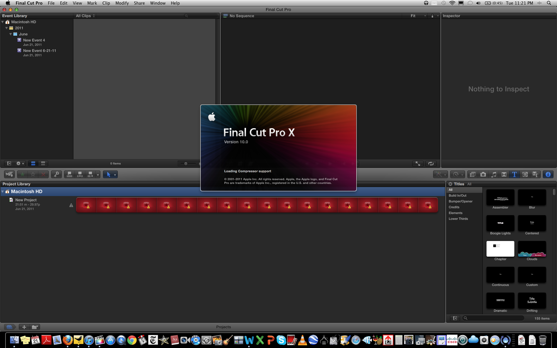Viewport: 557px width, 348px height.
Task: Open the edit mode dropdown arrow
Action: (x=98, y=175)
